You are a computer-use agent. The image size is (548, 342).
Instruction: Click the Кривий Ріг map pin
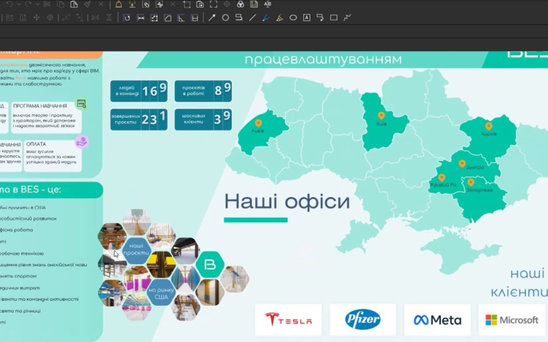[x=442, y=178]
